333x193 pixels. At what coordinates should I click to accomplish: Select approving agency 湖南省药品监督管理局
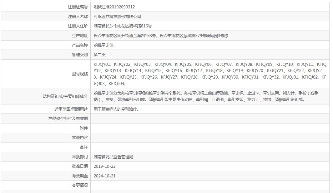click(114, 157)
